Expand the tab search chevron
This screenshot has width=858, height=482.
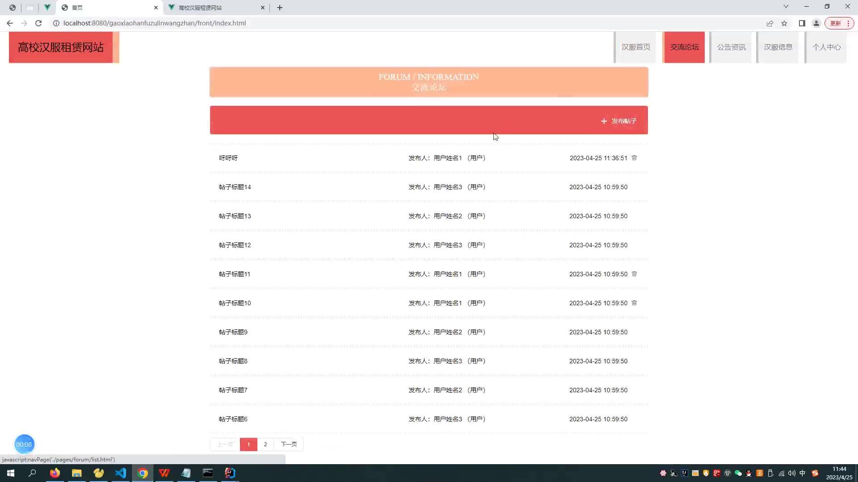click(x=786, y=7)
